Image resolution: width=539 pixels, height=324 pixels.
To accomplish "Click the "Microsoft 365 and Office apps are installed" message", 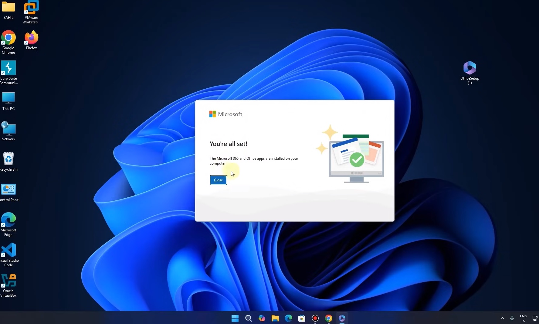I will (254, 161).
